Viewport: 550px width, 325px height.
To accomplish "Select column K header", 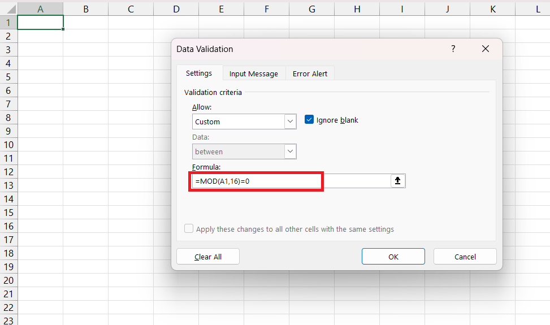I will [x=493, y=9].
